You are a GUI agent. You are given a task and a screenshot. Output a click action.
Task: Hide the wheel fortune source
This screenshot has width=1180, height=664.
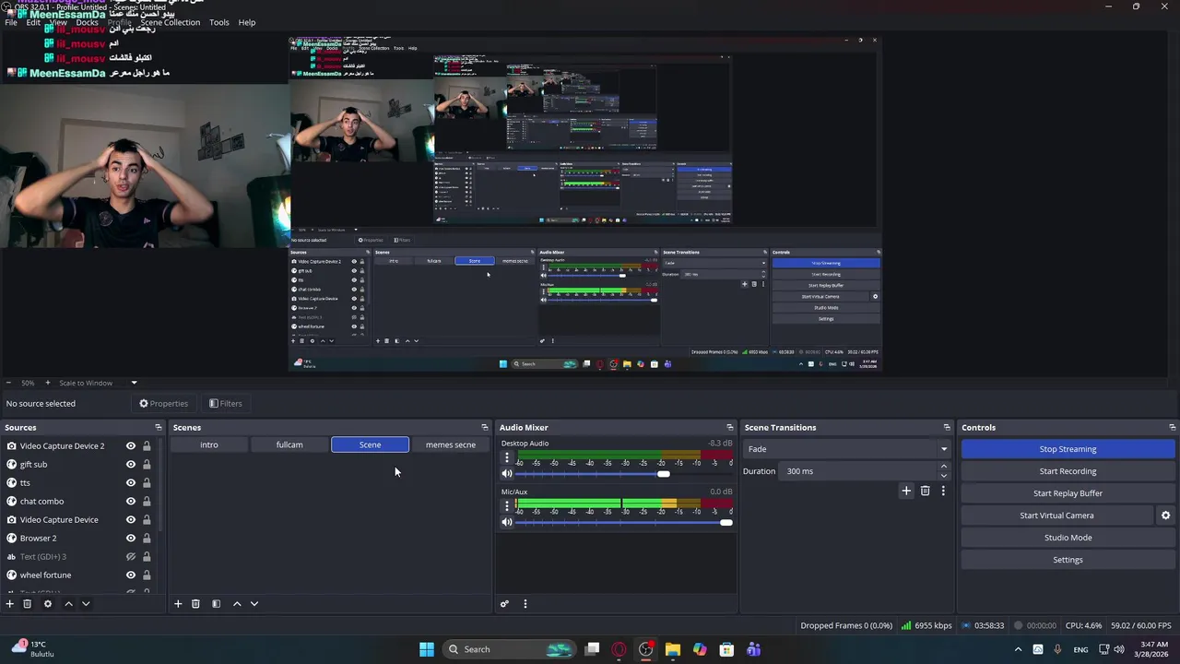131,575
